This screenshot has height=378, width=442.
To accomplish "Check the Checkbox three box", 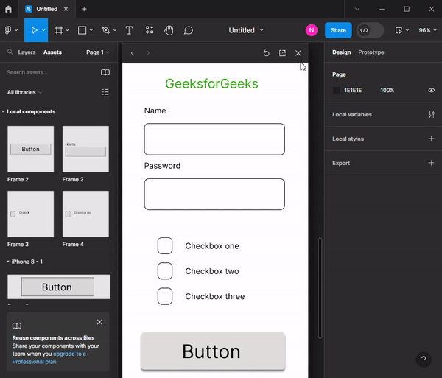I will point(165,296).
